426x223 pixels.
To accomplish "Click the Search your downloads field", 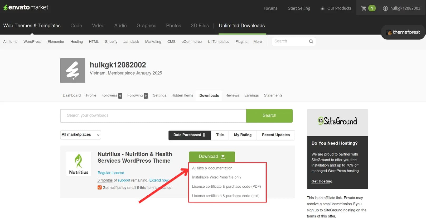I will click(x=153, y=116).
